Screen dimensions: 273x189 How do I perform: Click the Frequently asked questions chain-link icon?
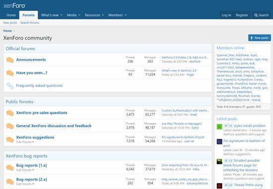[10, 86]
